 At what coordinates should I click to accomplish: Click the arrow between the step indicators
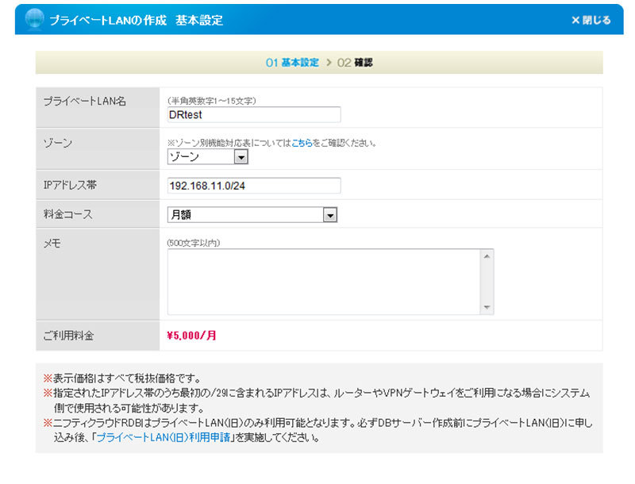coord(329,63)
